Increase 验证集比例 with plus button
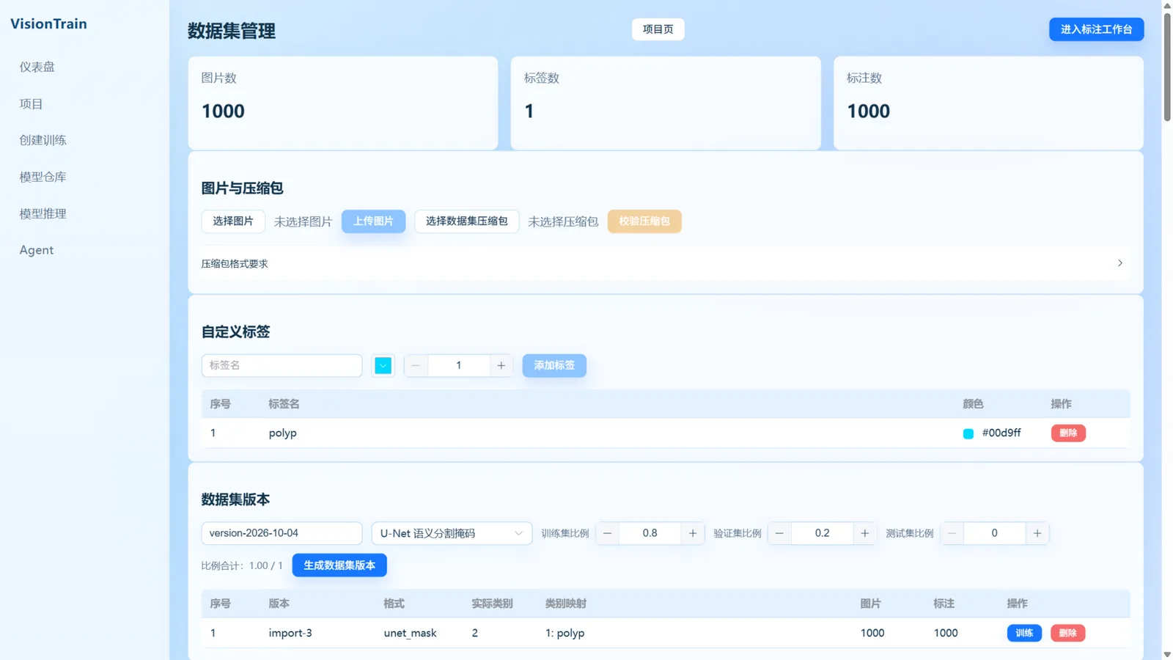 pyautogui.click(x=865, y=533)
